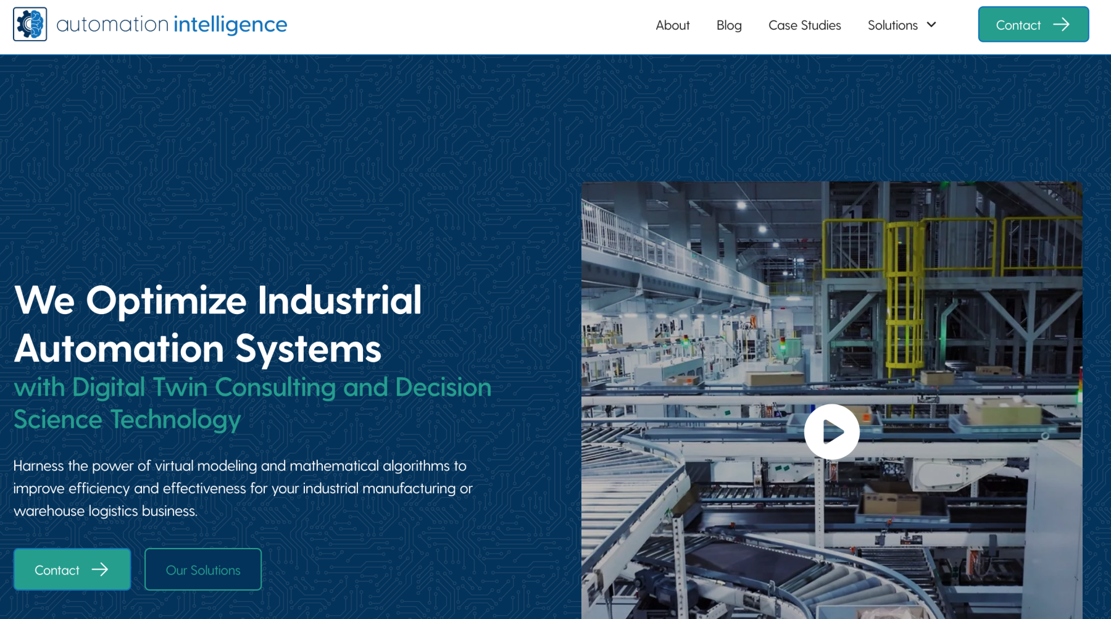
Task: Click the brain-gear logo icon
Action: coord(30,25)
